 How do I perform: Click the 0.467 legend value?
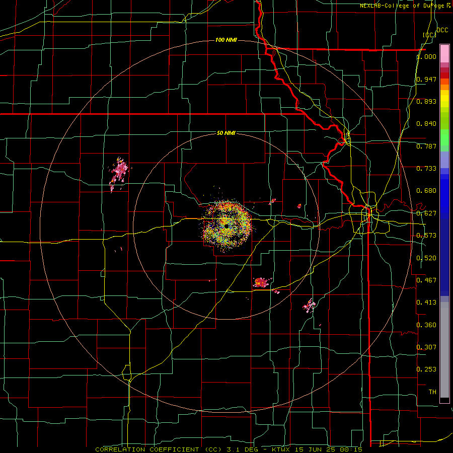(x=426, y=280)
